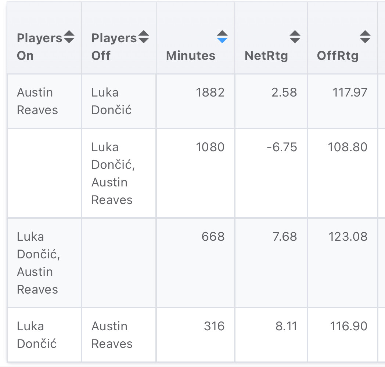385x367 pixels.
Task: Click the 1080 minutes cell
Action: pyautogui.click(x=210, y=147)
